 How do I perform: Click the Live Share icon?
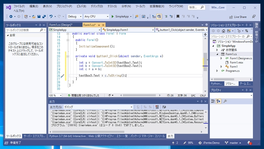231,16
